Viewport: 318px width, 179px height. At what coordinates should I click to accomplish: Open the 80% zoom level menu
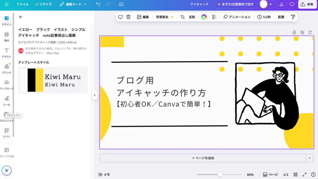250,175
